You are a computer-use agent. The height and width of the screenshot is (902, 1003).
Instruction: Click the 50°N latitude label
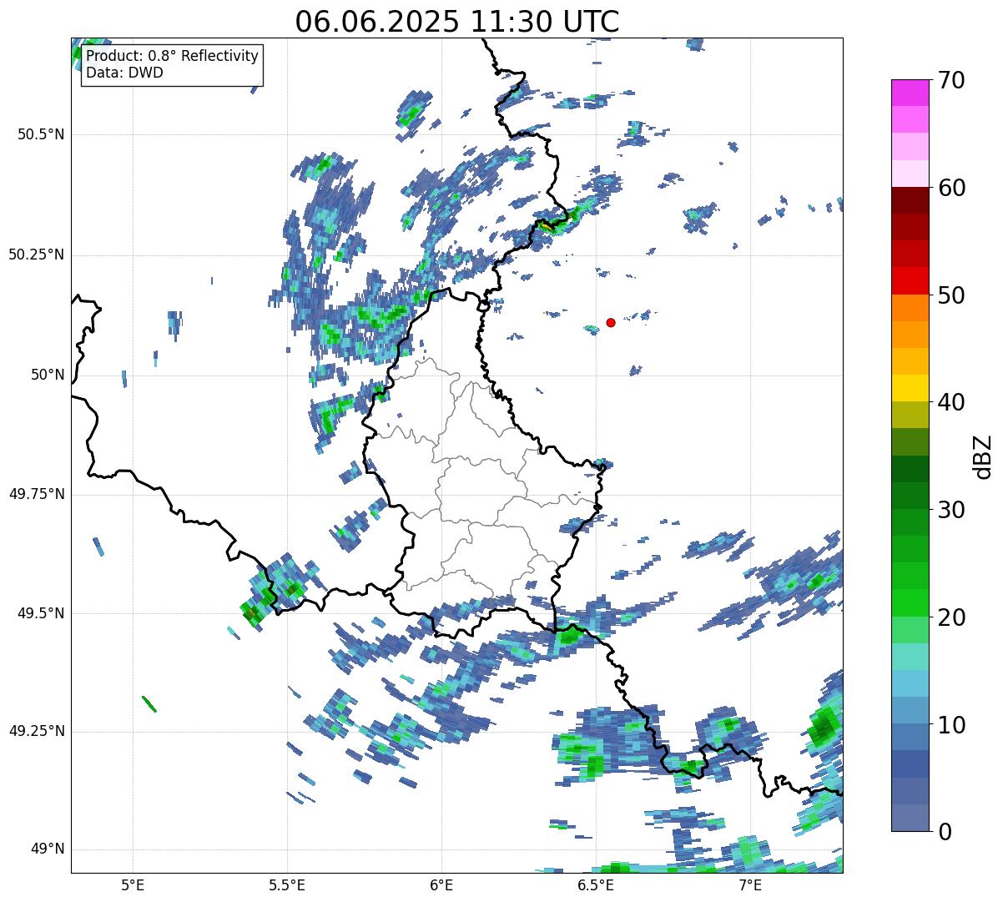(48, 375)
